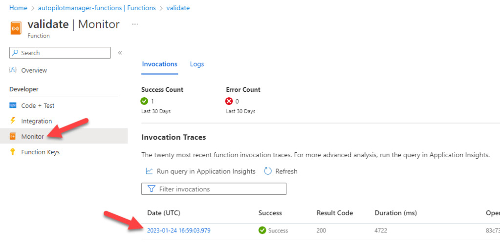Screen dimensions: 500x250
Task: Click the Developer section heading
Action: point(24,89)
